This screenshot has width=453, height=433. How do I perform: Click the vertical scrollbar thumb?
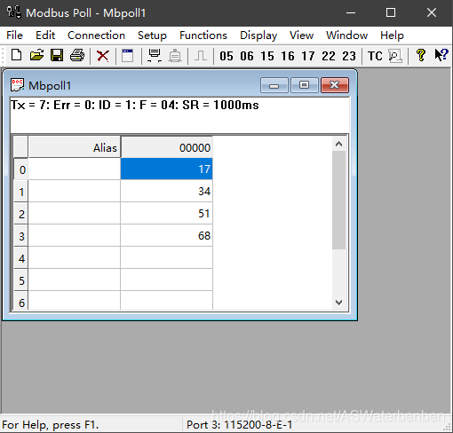coord(339,200)
